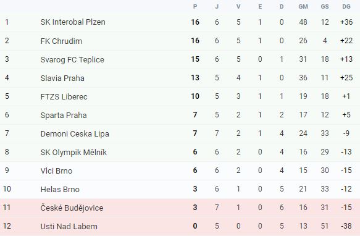Sort by GS goals conceded header
360x236 pixels.
point(325,7)
